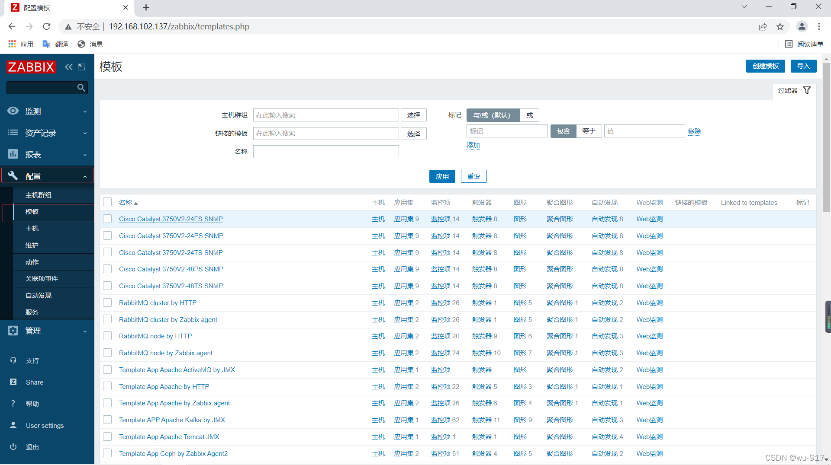
Task: Open Chrome three-dot menu
Action: (819, 27)
